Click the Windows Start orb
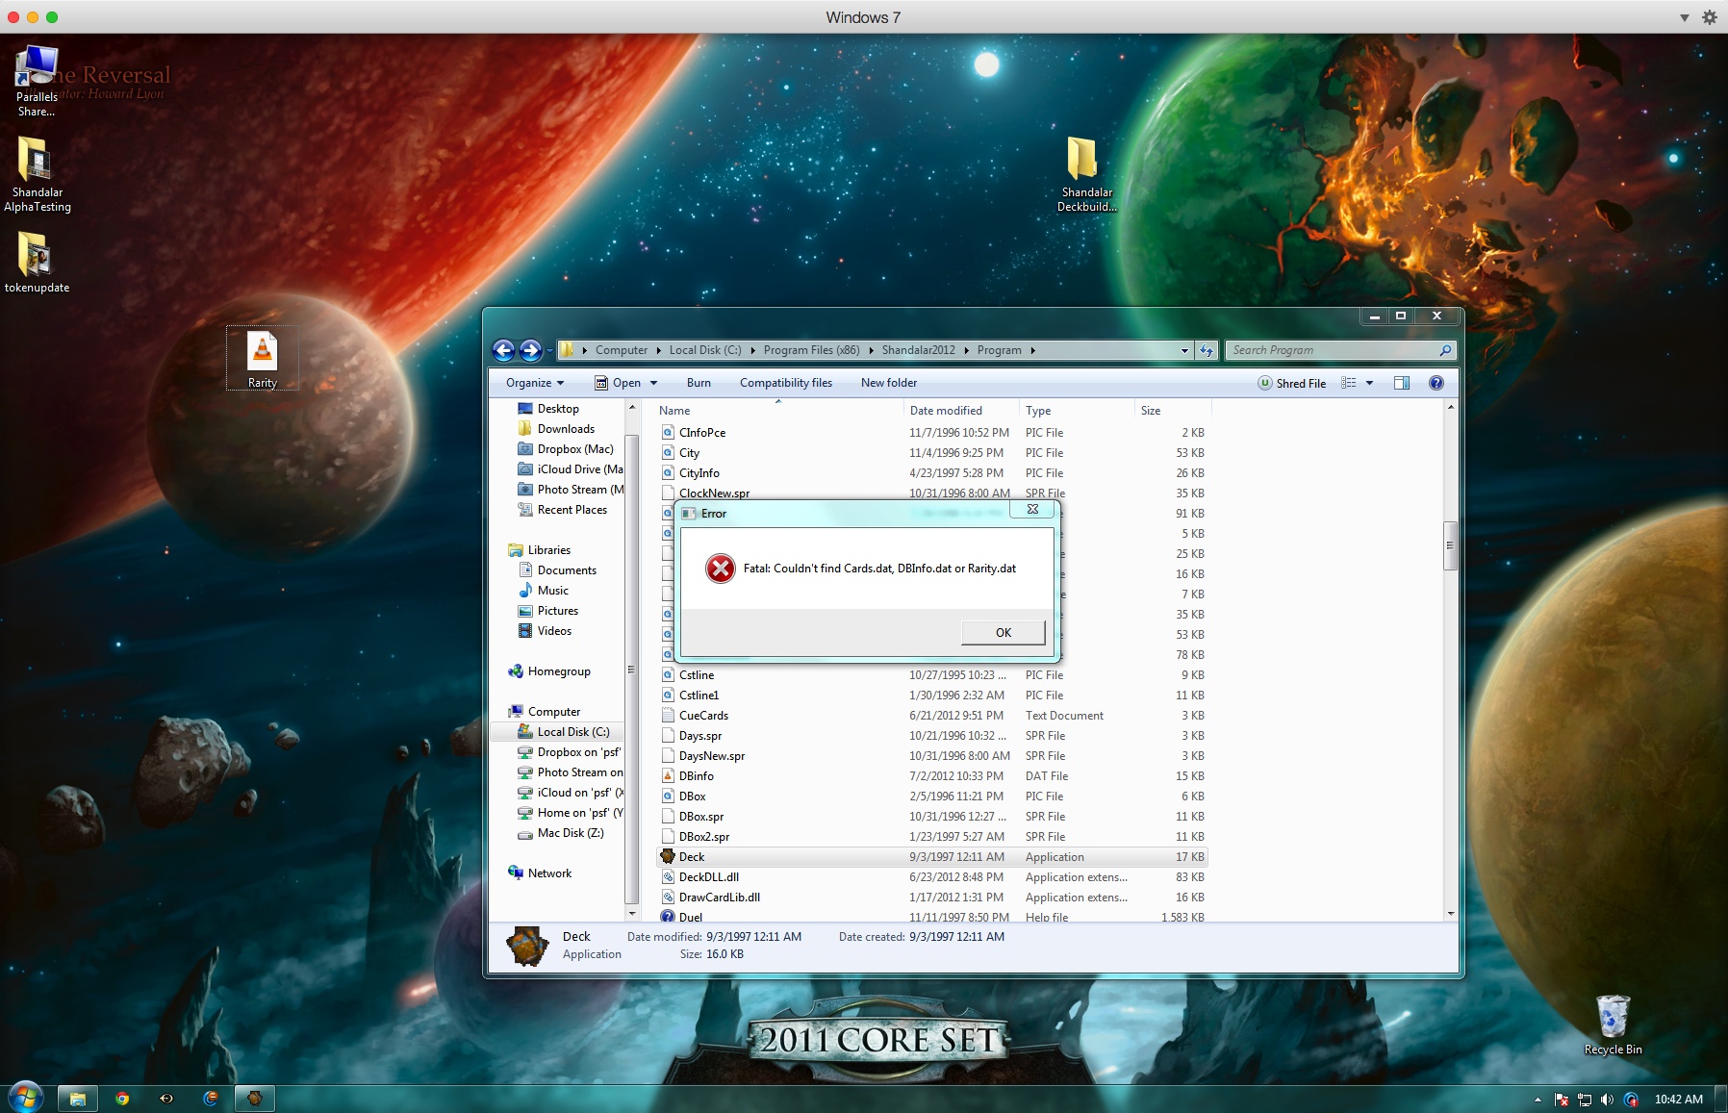 [x=26, y=1098]
